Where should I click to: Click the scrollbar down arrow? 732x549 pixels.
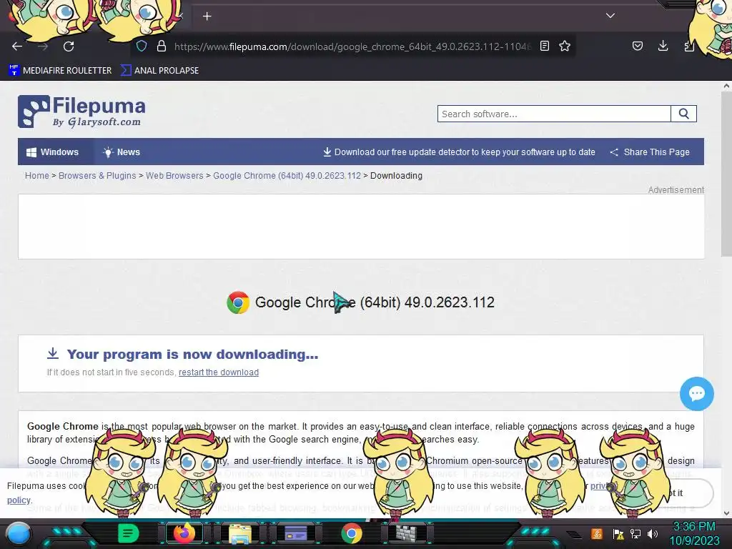(726, 513)
